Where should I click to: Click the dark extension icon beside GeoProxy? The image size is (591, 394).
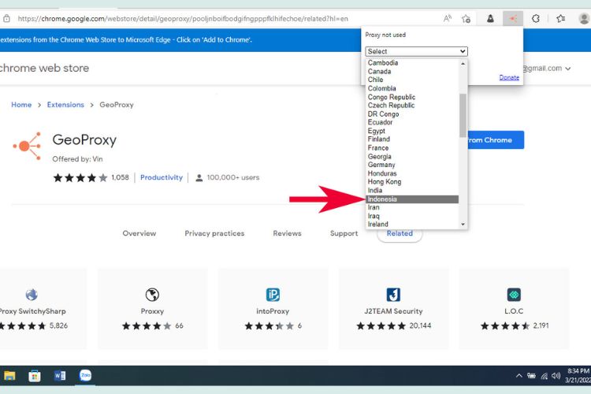click(x=490, y=18)
